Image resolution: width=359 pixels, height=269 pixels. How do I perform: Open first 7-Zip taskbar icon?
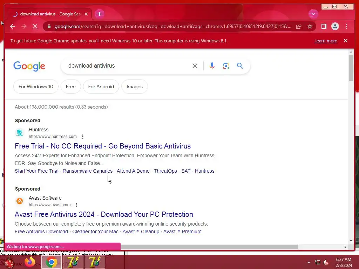[73, 262]
